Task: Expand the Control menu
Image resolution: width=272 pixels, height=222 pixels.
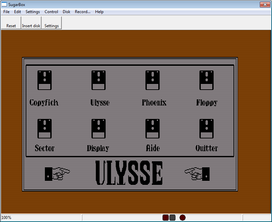Action: (51, 12)
